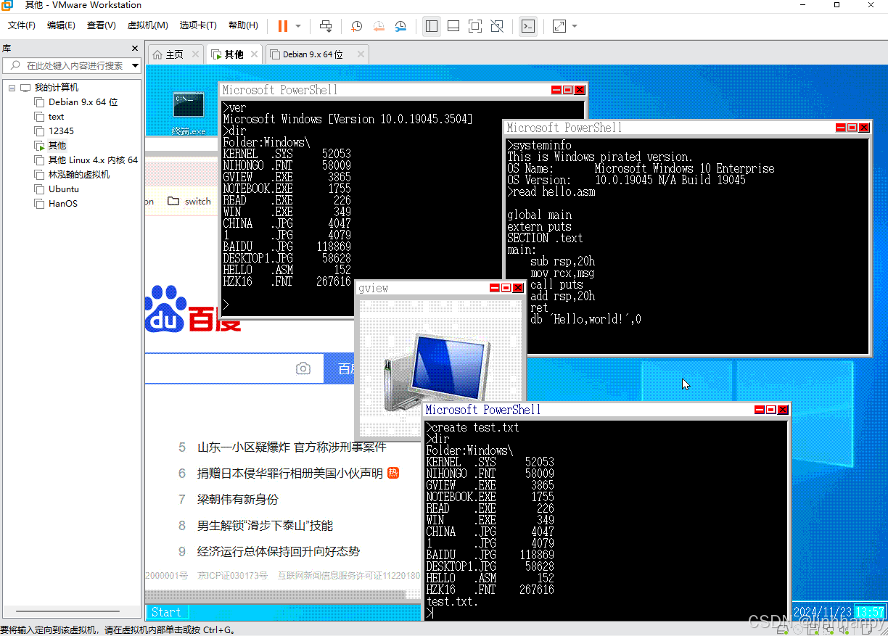This screenshot has height=636, width=888.
Task: Open the power options dropdown beside pause
Action: (x=298, y=26)
